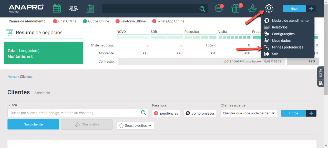Select Módulo de atendimento menu item
The width and height of the screenshot is (328, 148).
click(x=290, y=21)
